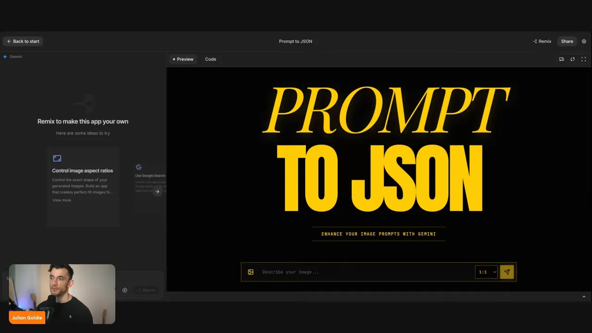Click the Remix button in top bar
Screen dimensions: 592x333
542,41
